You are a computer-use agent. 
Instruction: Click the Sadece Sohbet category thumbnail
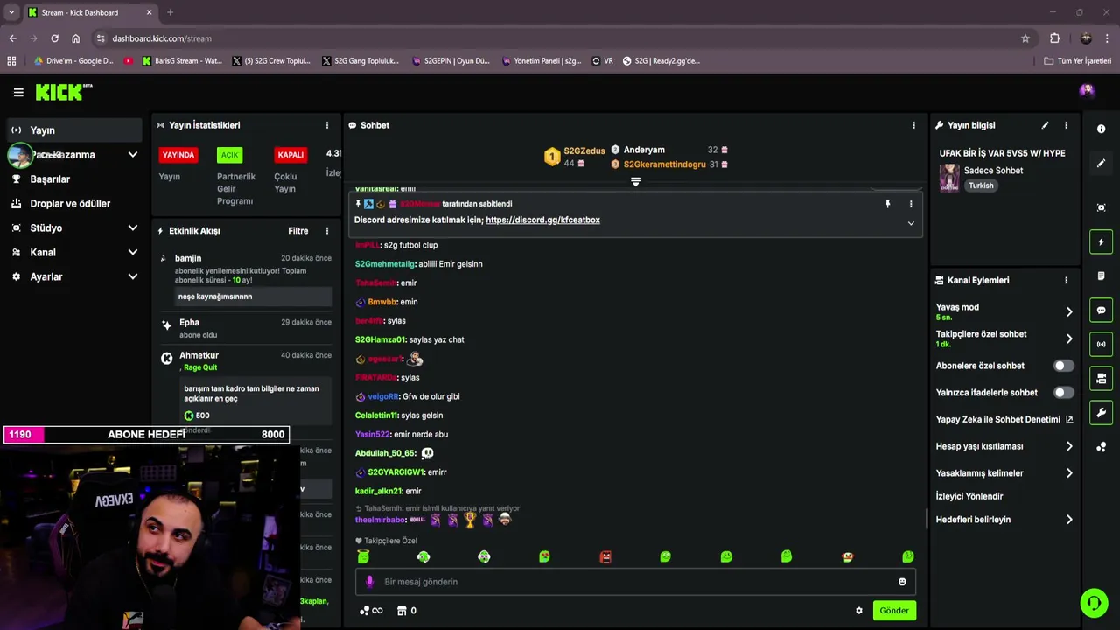[949, 178]
